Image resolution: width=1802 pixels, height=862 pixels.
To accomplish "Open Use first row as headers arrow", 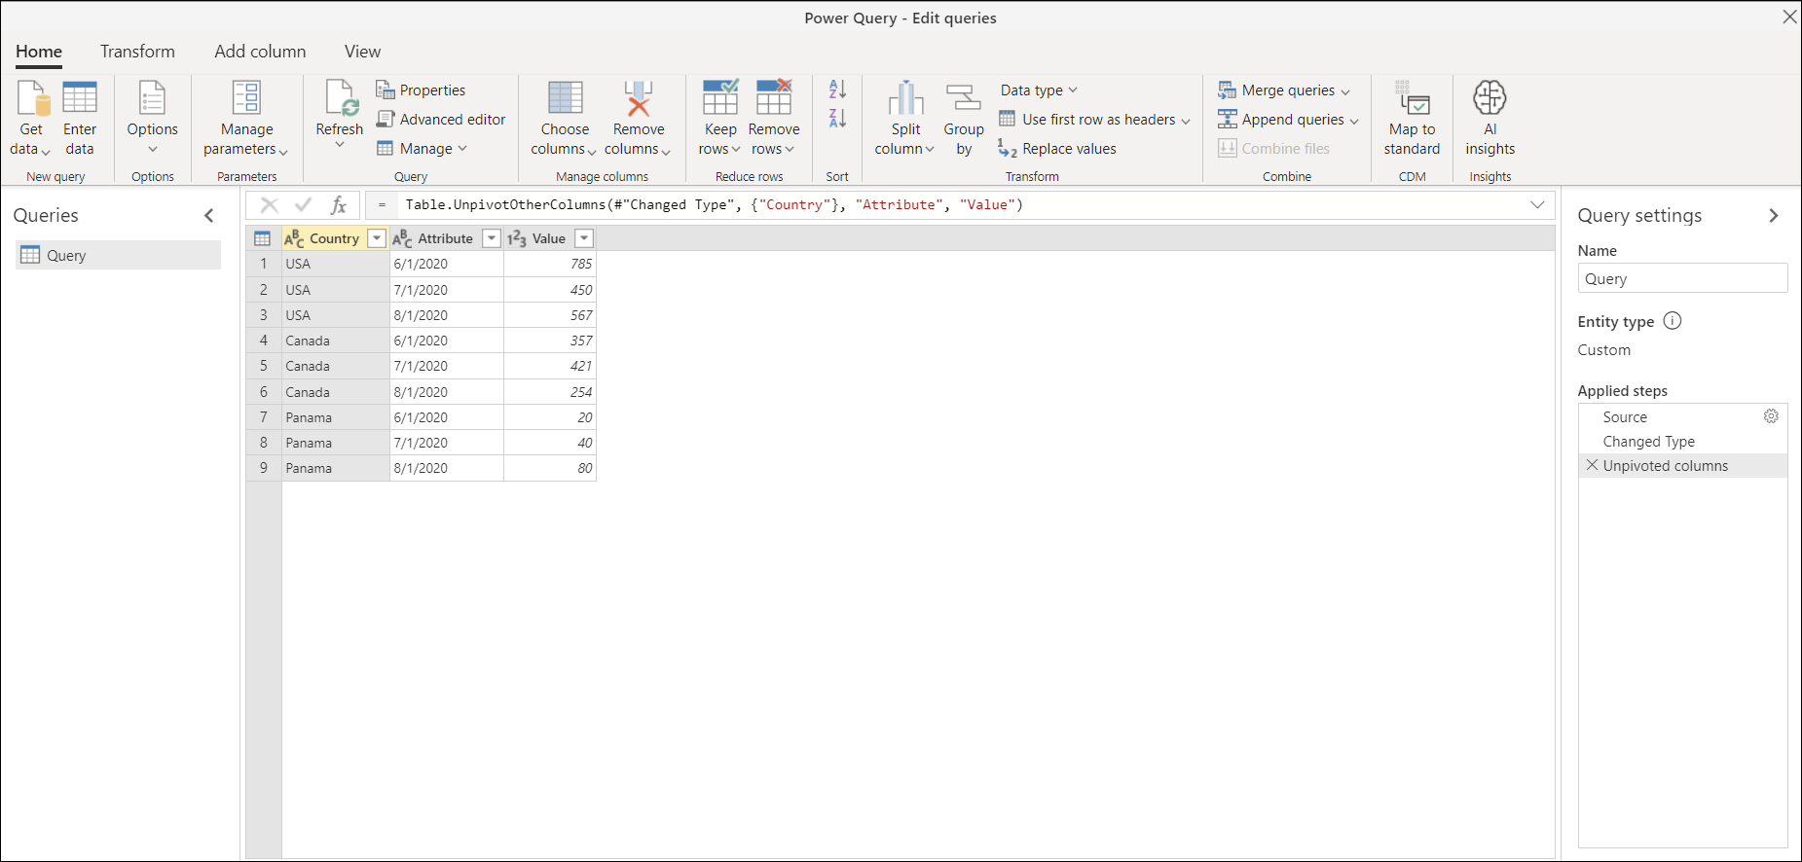I will [x=1186, y=121].
